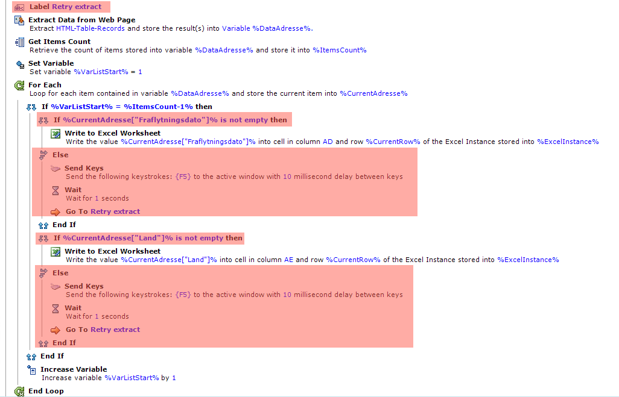Click %ExcelInstance% in the Fraflytningsdato write
Image resolution: width=619 pixels, height=397 pixels.
tap(568, 142)
